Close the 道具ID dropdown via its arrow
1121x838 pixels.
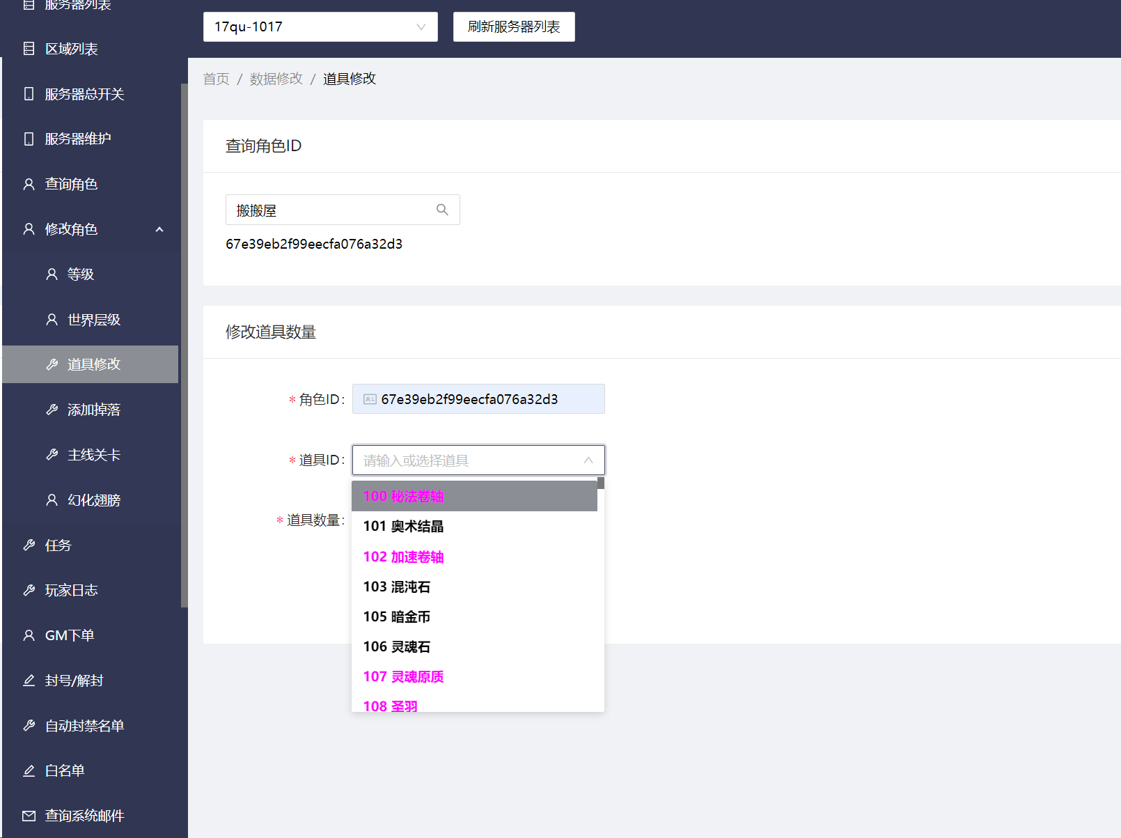[x=588, y=460]
